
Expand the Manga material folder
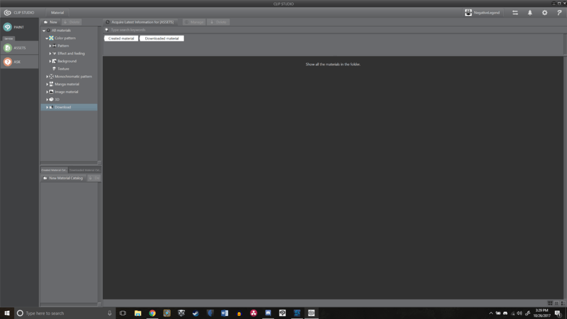[47, 84]
